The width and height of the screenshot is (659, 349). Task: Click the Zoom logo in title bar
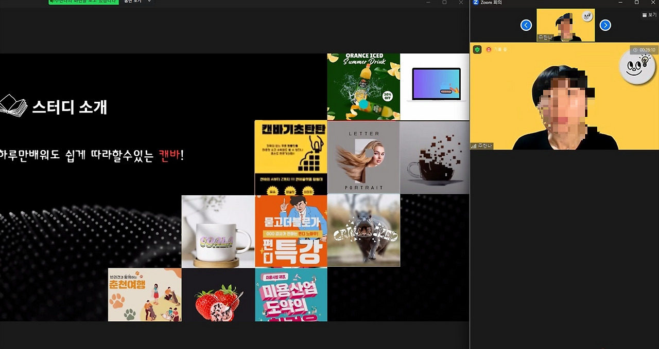click(x=476, y=3)
